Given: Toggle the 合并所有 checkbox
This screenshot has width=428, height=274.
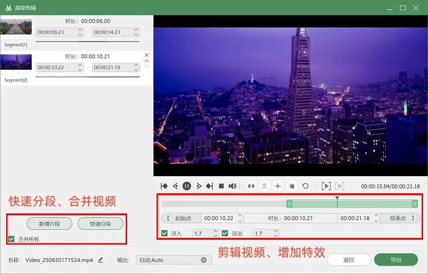Looking at the screenshot, I should point(11,239).
